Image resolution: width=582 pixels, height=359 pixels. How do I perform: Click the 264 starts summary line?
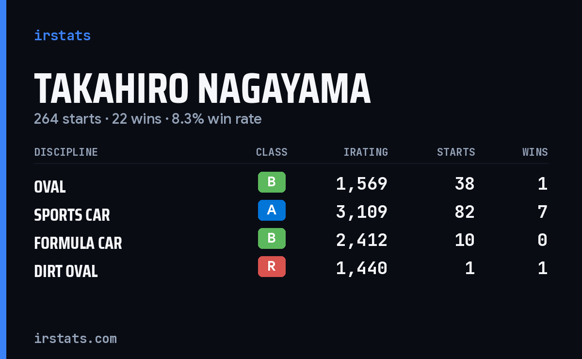[148, 119]
